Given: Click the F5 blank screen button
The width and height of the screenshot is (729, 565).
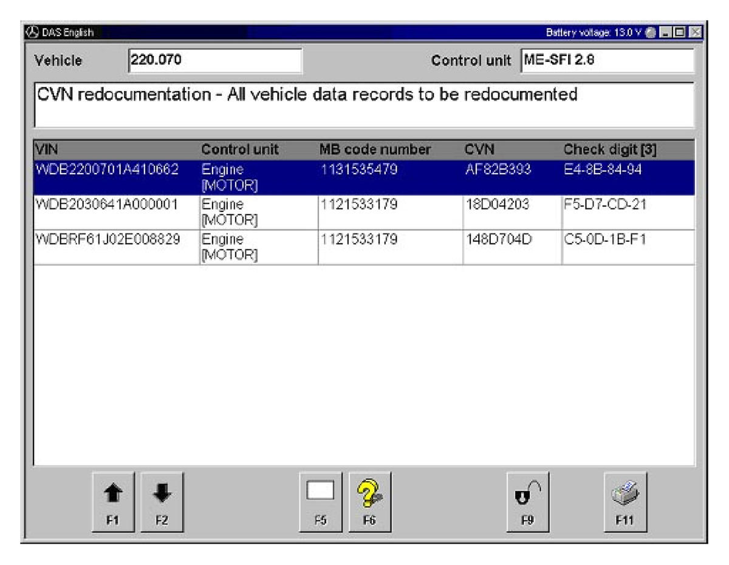Looking at the screenshot, I should click(x=321, y=501).
